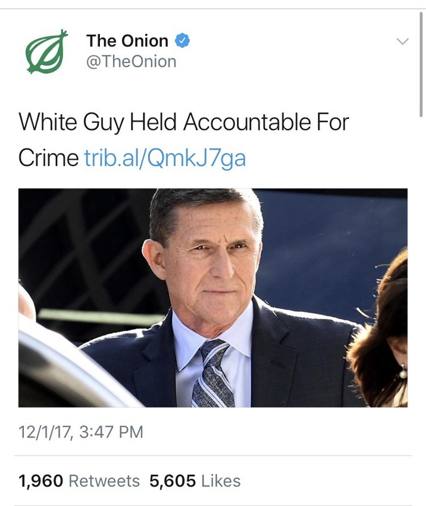Image resolution: width=426 pixels, height=506 pixels.
Task: Click the vertical scrollbar on the right edge
Action: [x=421, y=65]
